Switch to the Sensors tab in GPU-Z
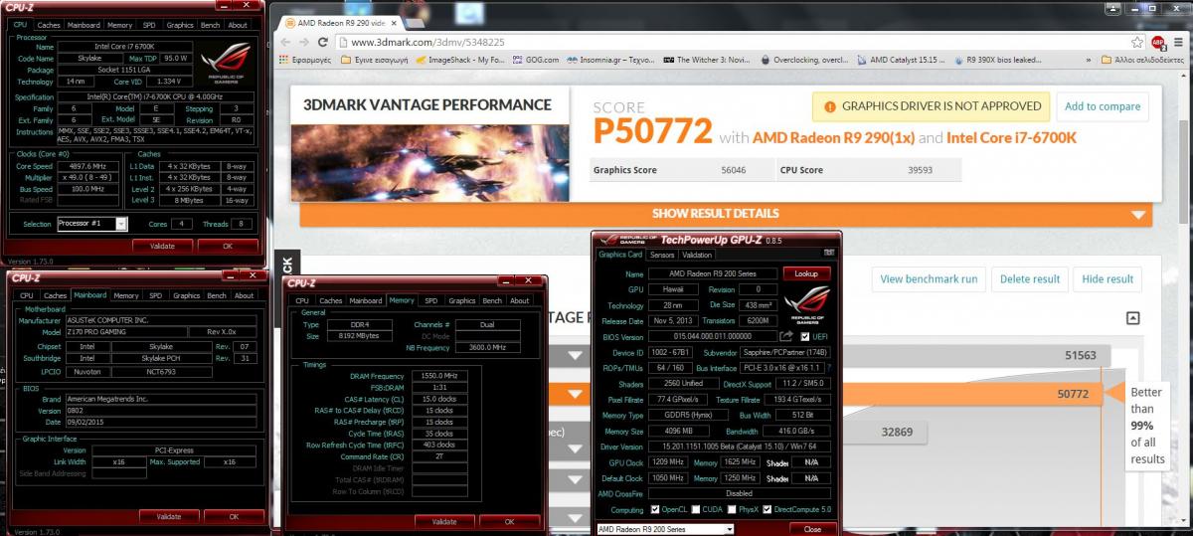Image resolution: width=1193 pixels, height=536 pixels. (x=662, y=255)
